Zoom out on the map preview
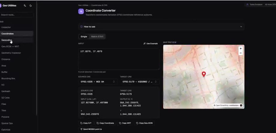This screenshot has width=276, height=133. [x=241, y=53]
